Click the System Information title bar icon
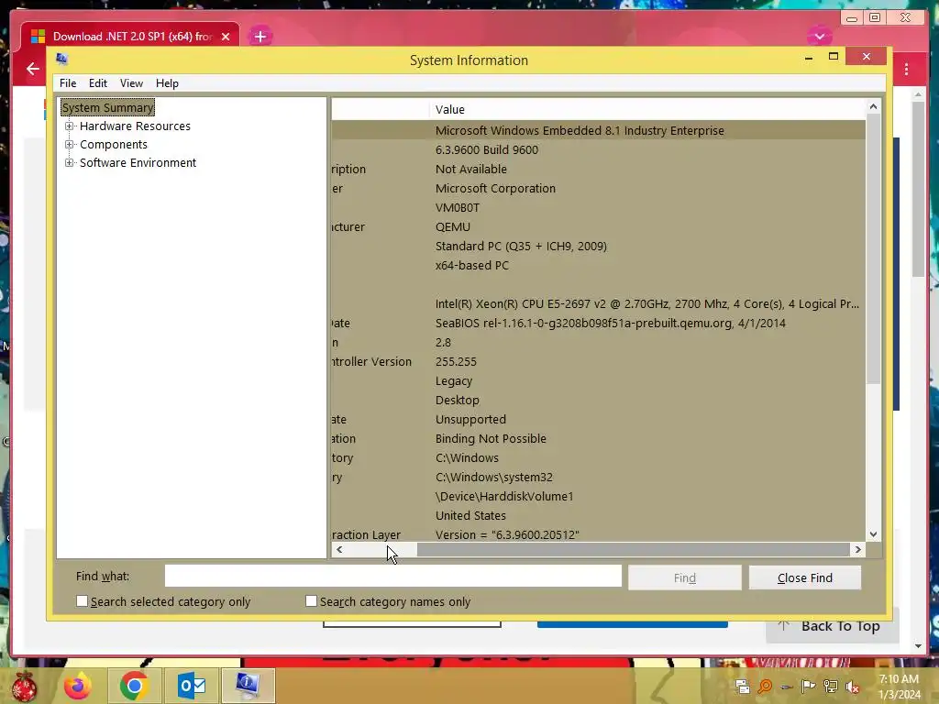 click(x=61, y=59)
